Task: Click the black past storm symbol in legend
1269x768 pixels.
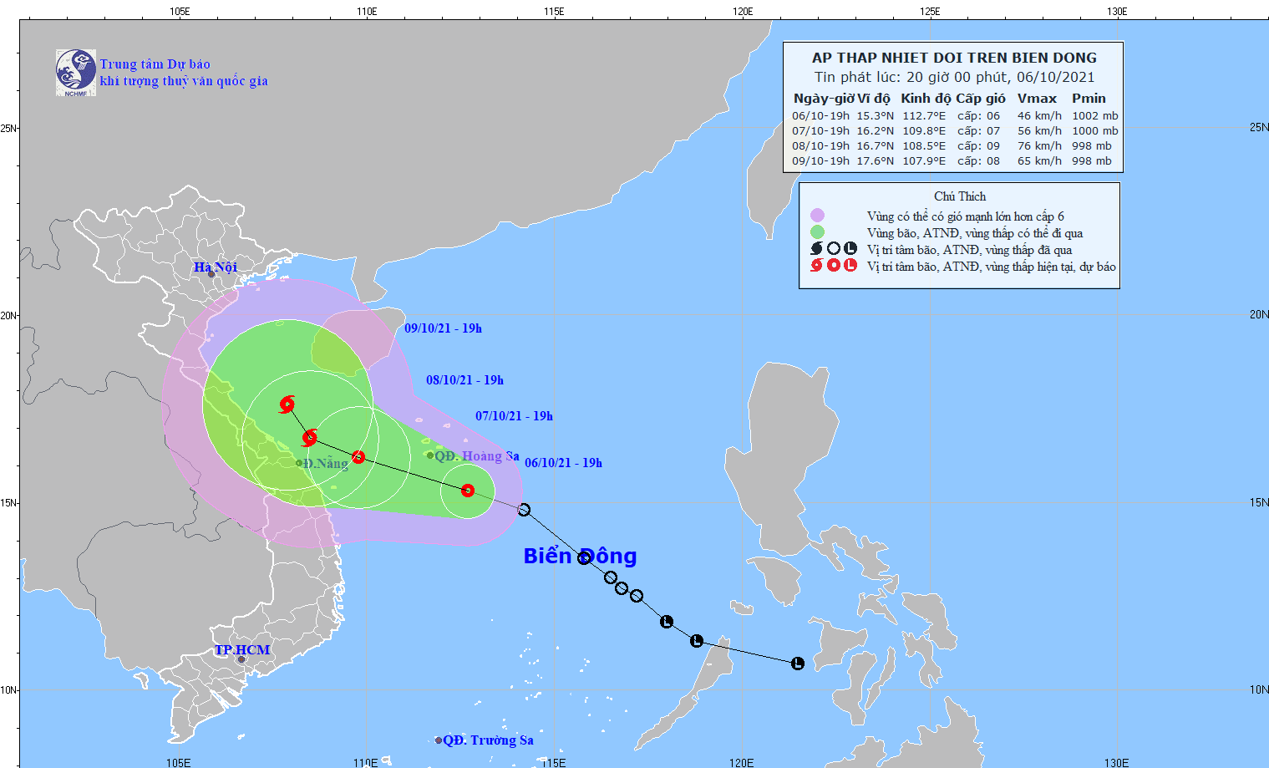Action: (x=817, y=248)
